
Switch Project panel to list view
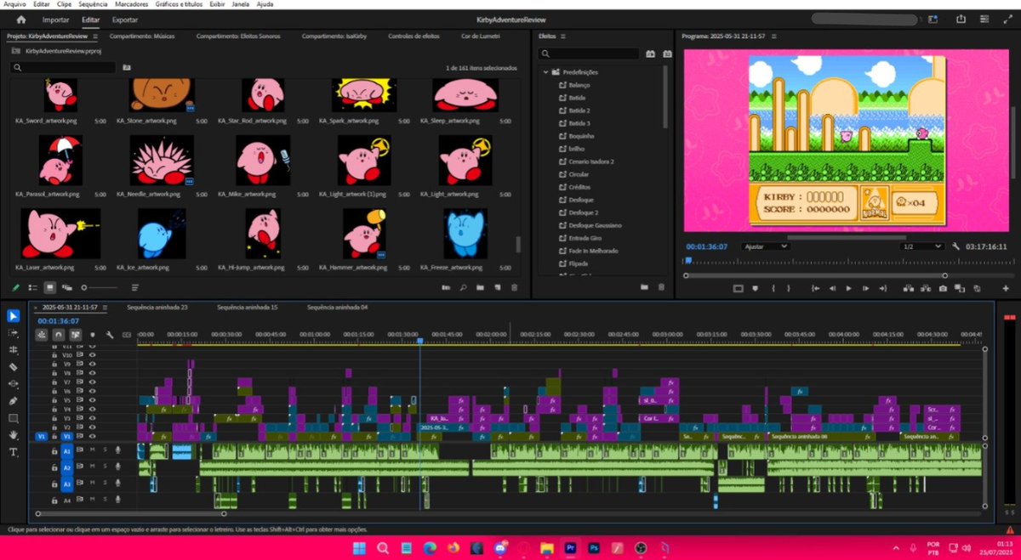[33, 287]
